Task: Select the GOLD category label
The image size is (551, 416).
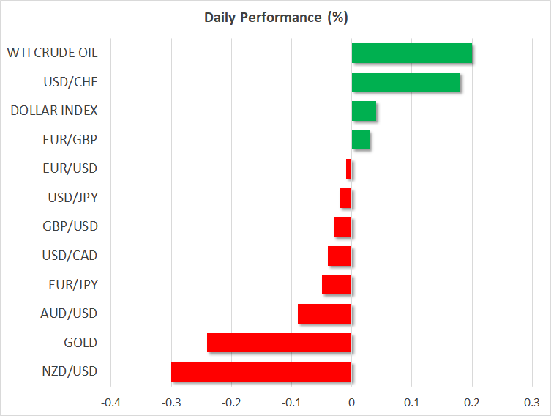Action: pos(80,343)
